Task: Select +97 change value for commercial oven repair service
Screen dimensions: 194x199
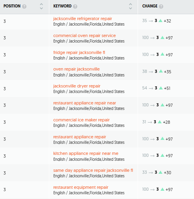Action: pos(169,38)
